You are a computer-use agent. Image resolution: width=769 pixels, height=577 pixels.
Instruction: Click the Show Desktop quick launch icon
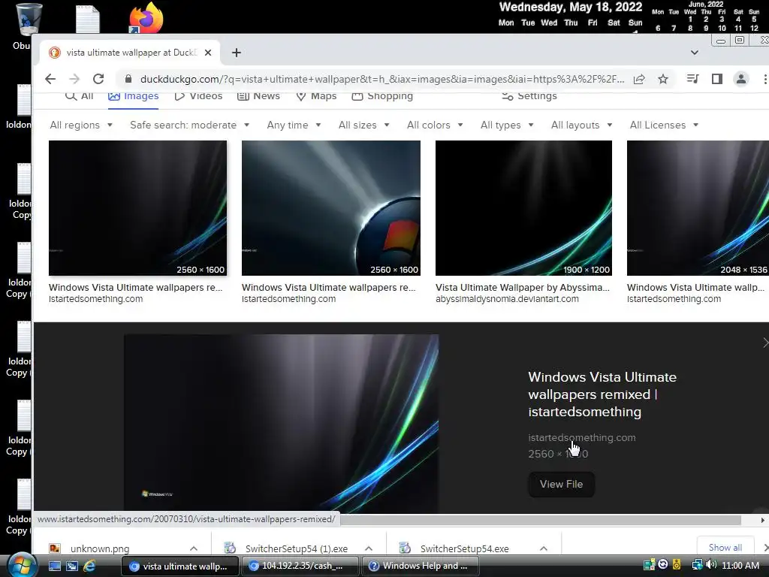coord(55,566)
